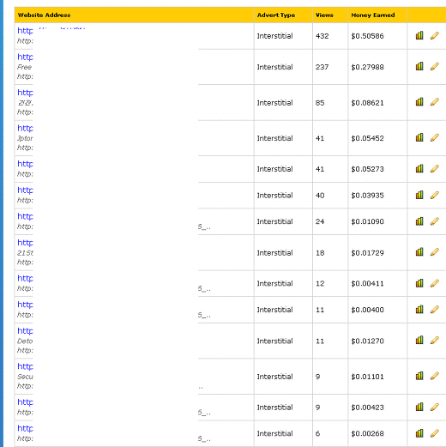The width and height of the screenshot is (446, 447).
Task: Click the 432 views count
Action: pos(322,36)
